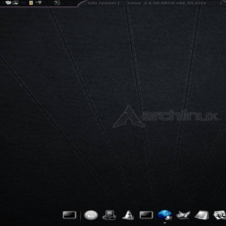Click the yellow tray icon in top panel

31,3
